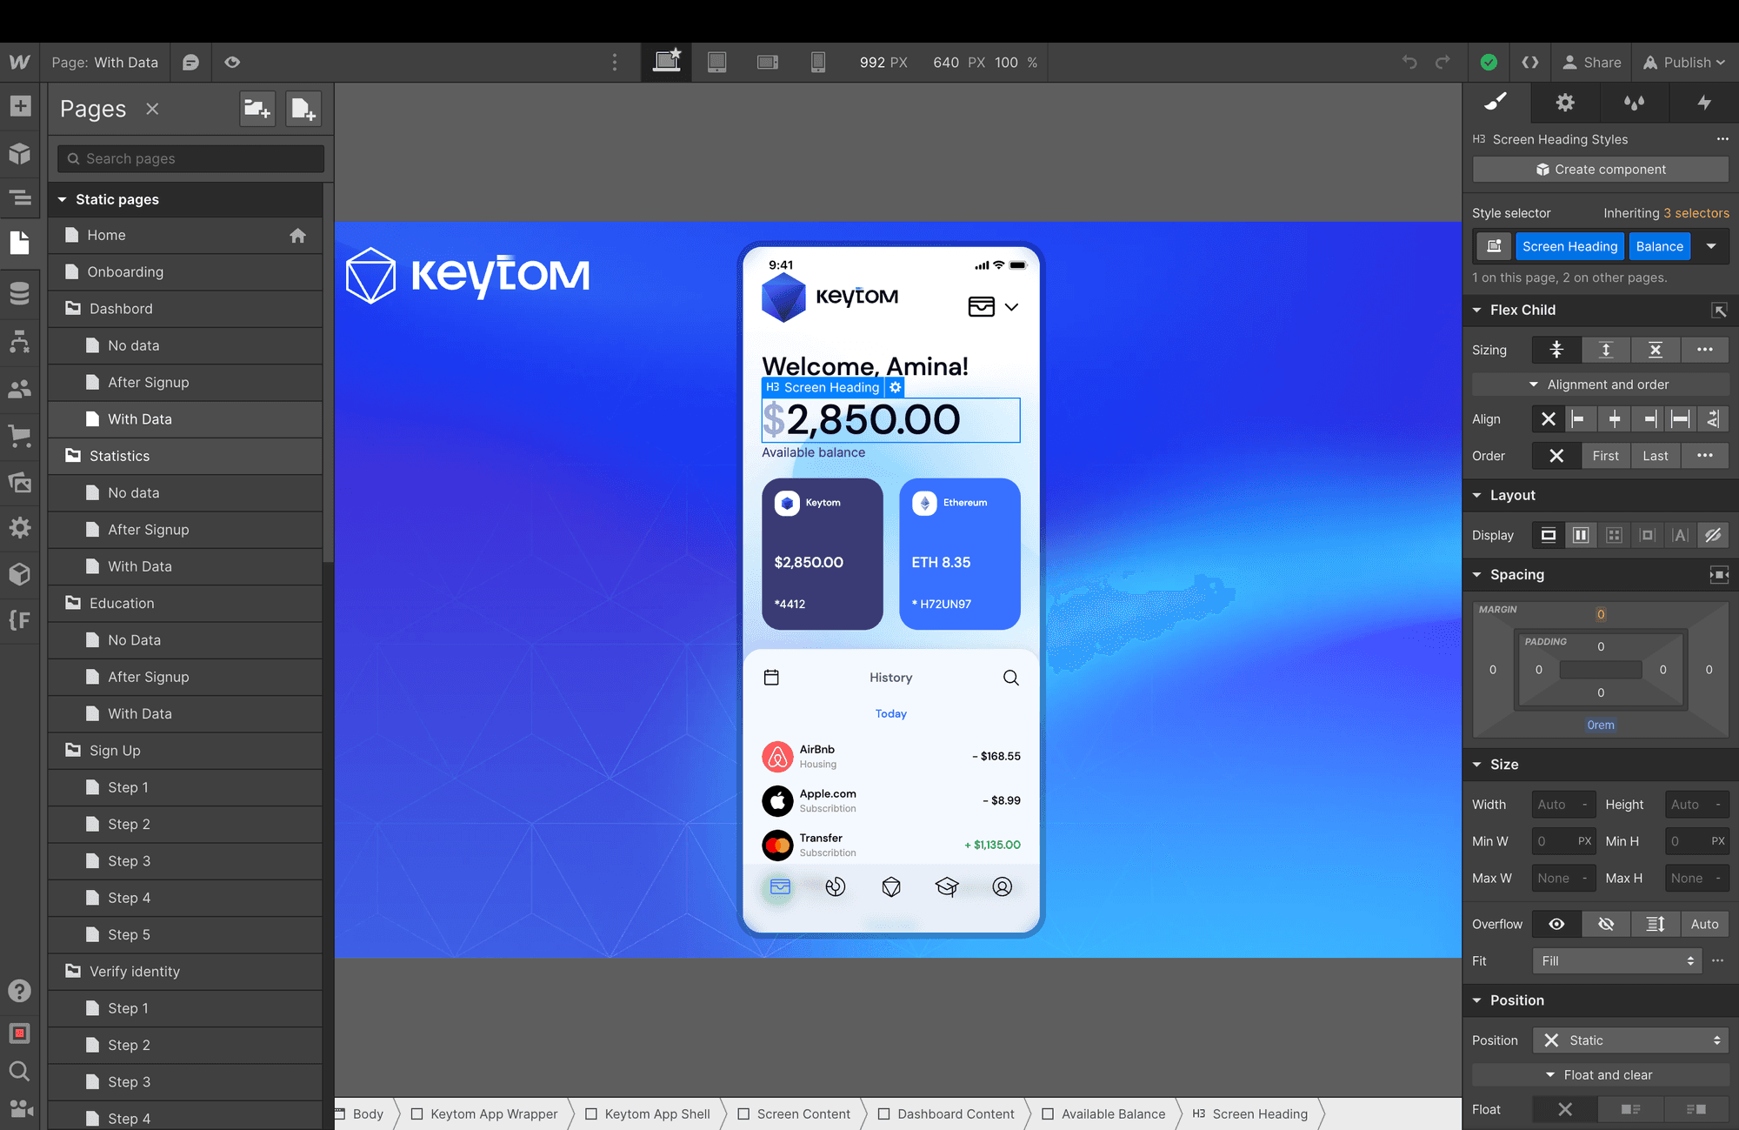Open the Element Settings gear tab
This screenshot has height=1130, width=1739.
1565,103
